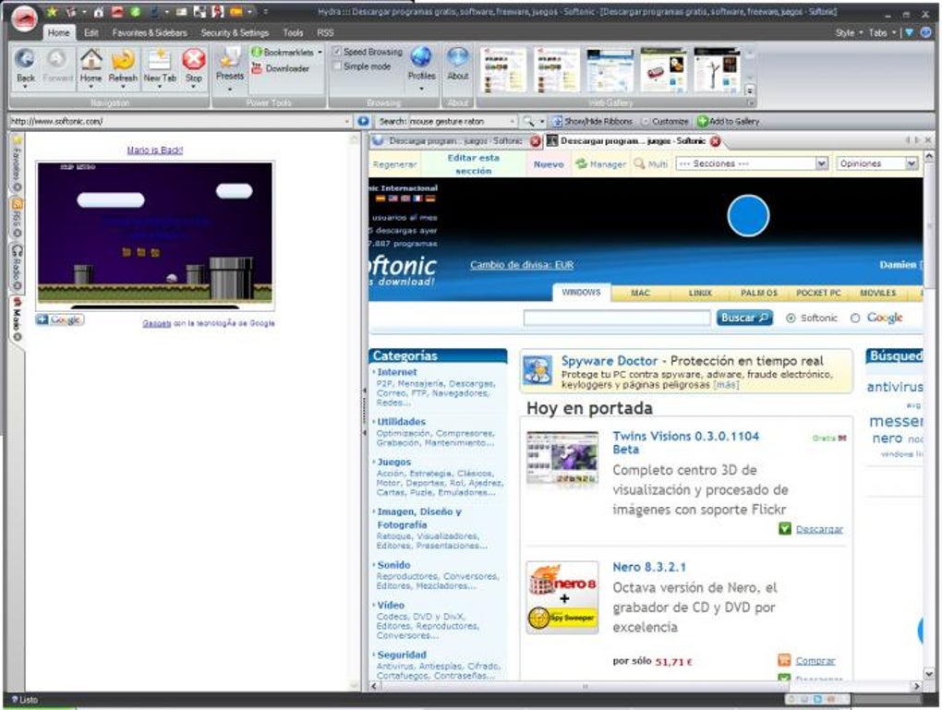The image size is (942, 710).
Task: Open the Profiles globe icon
Action: tap(421, 57)
